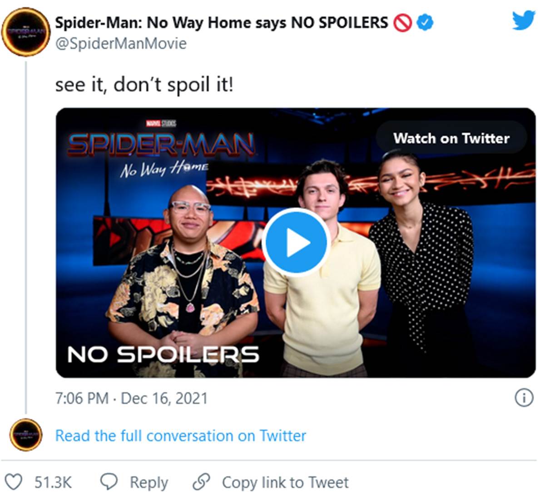Click the 7:06 PM Dec 16, 2021 timestamp
Viewport: 545px width, 492px height.
[x=131, y=398]
